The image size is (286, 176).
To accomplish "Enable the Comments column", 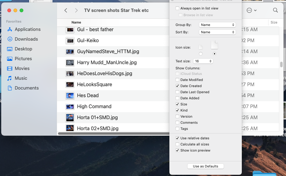I will 177,123.
